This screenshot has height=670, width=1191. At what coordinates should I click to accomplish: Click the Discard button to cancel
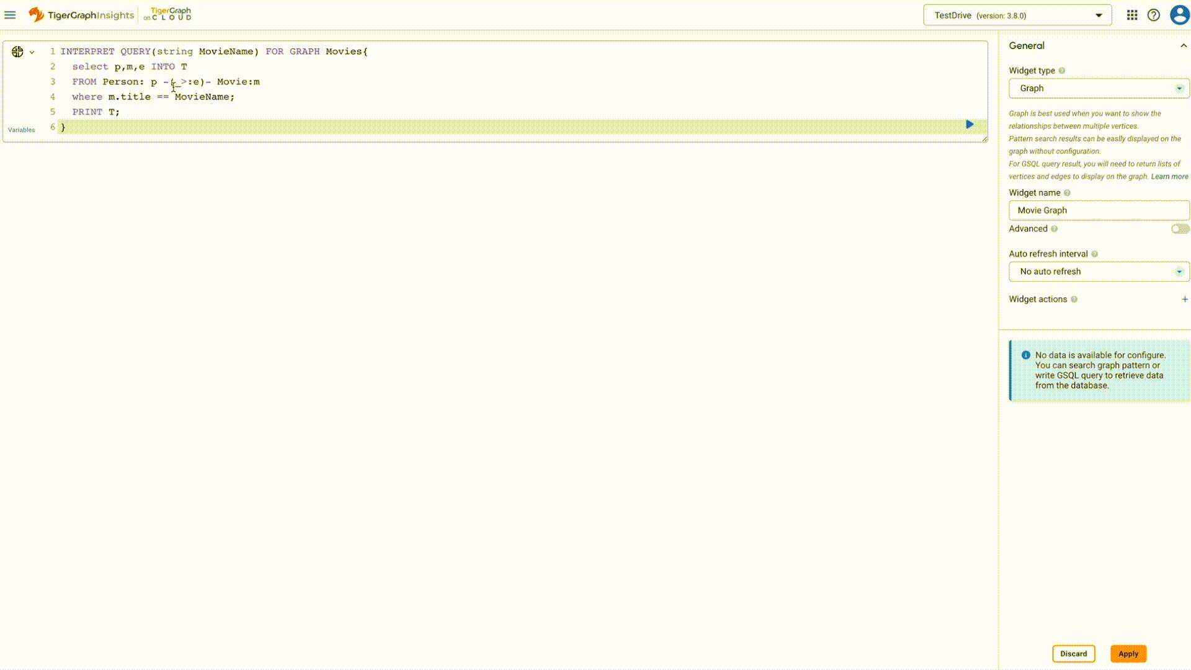point(1073,654)
